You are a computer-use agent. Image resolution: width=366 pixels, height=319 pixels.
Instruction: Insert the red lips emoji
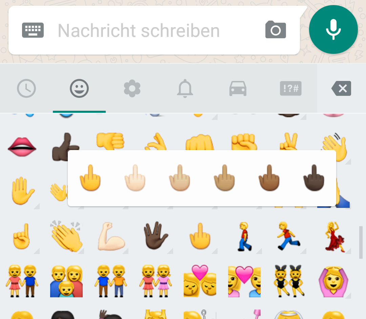point(22,147)
